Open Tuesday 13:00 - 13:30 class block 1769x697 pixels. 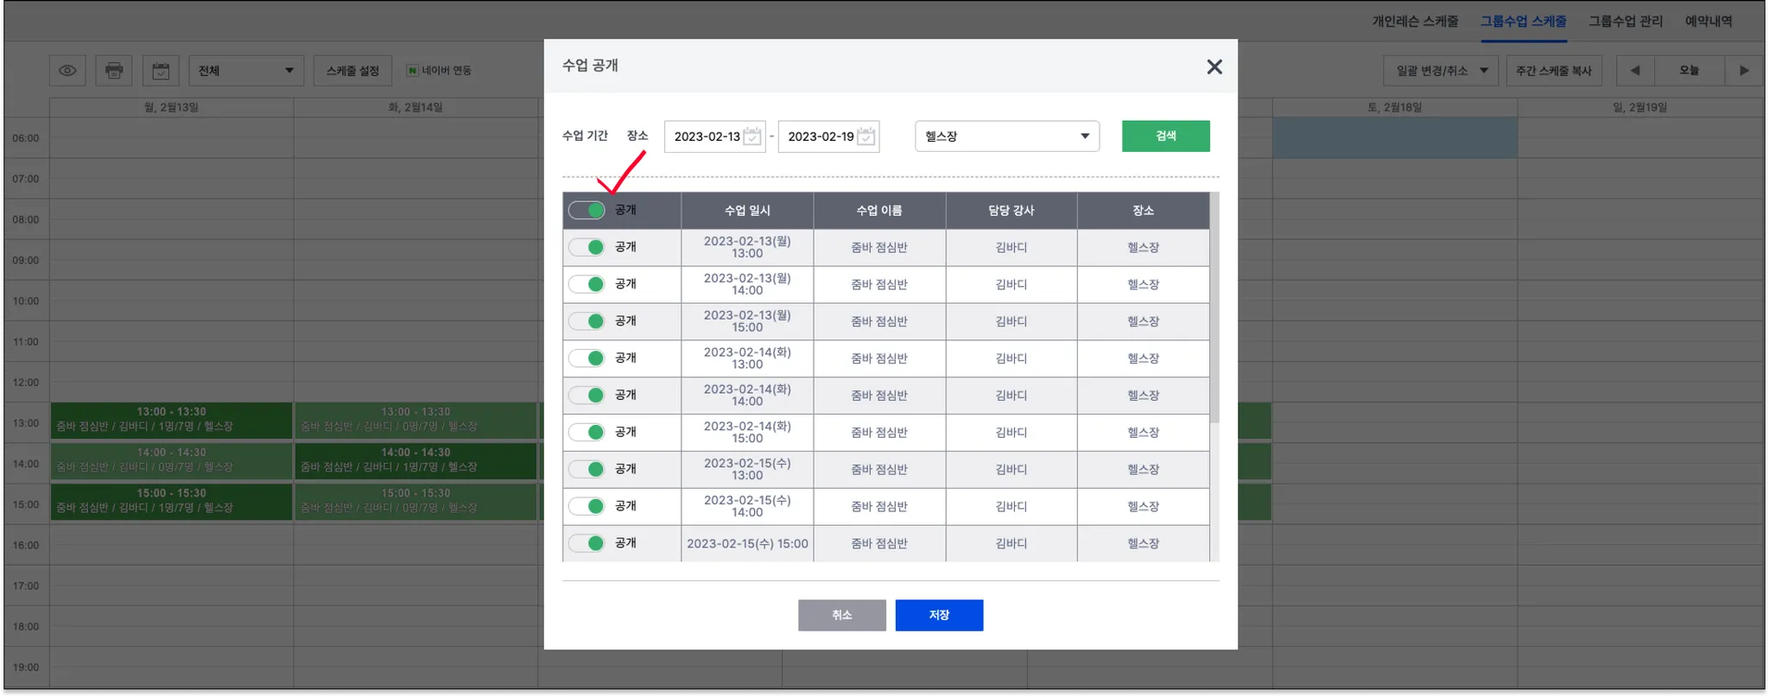pos(415,420)
